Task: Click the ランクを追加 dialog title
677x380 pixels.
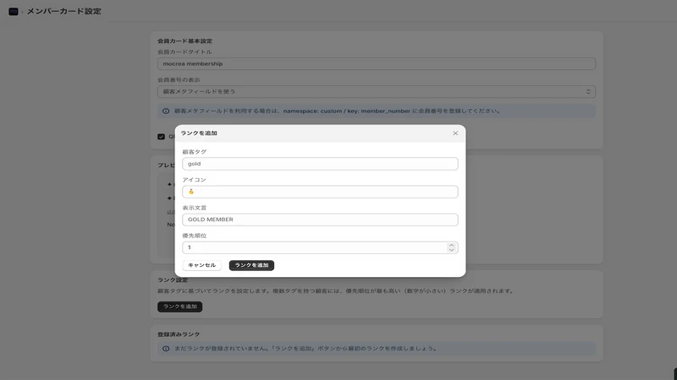Action: (x=199, y=133)
